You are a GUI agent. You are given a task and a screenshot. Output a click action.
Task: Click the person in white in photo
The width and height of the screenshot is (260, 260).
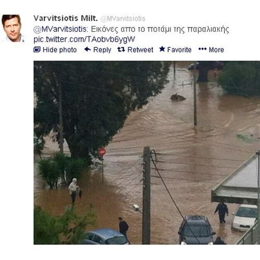click(74, 191)
